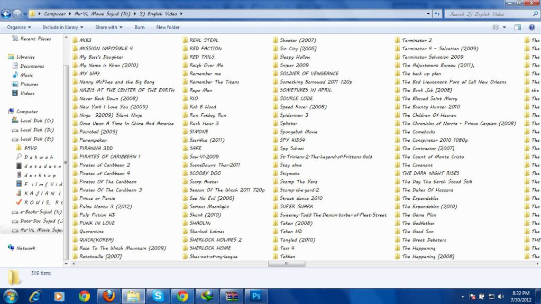This screenshot has width=541, height=304.
Task: Open the Videos library
Action: coord(27,93)
